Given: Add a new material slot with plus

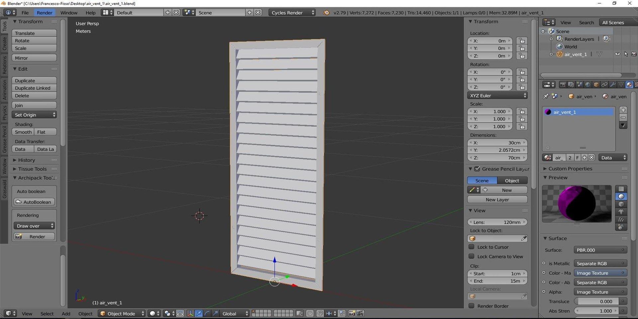Looking at the screenshot, I should tap(623, 110).
